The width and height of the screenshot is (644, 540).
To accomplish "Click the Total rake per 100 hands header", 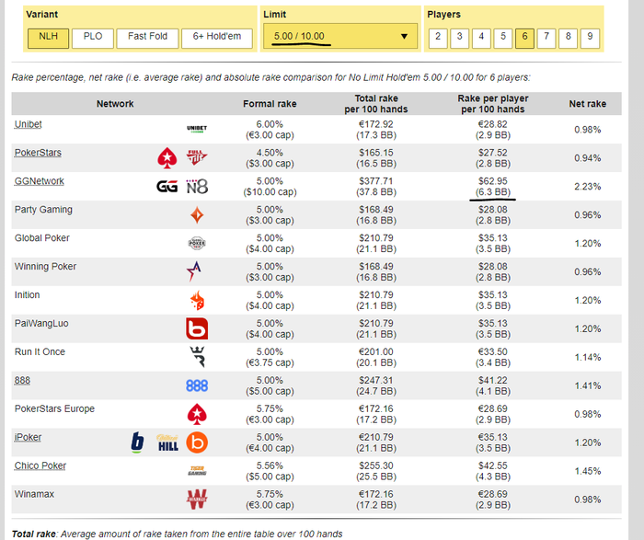I will [x=375, y=104].
